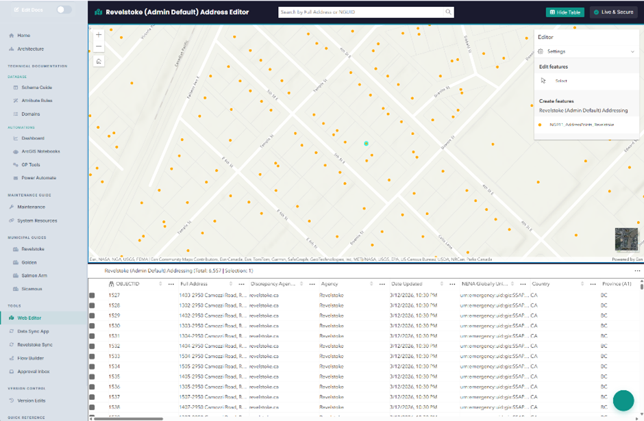Screen dimensions: 644x421
Task: Click the basemap satellite thumbnail
Action: [x=626, y=240]
